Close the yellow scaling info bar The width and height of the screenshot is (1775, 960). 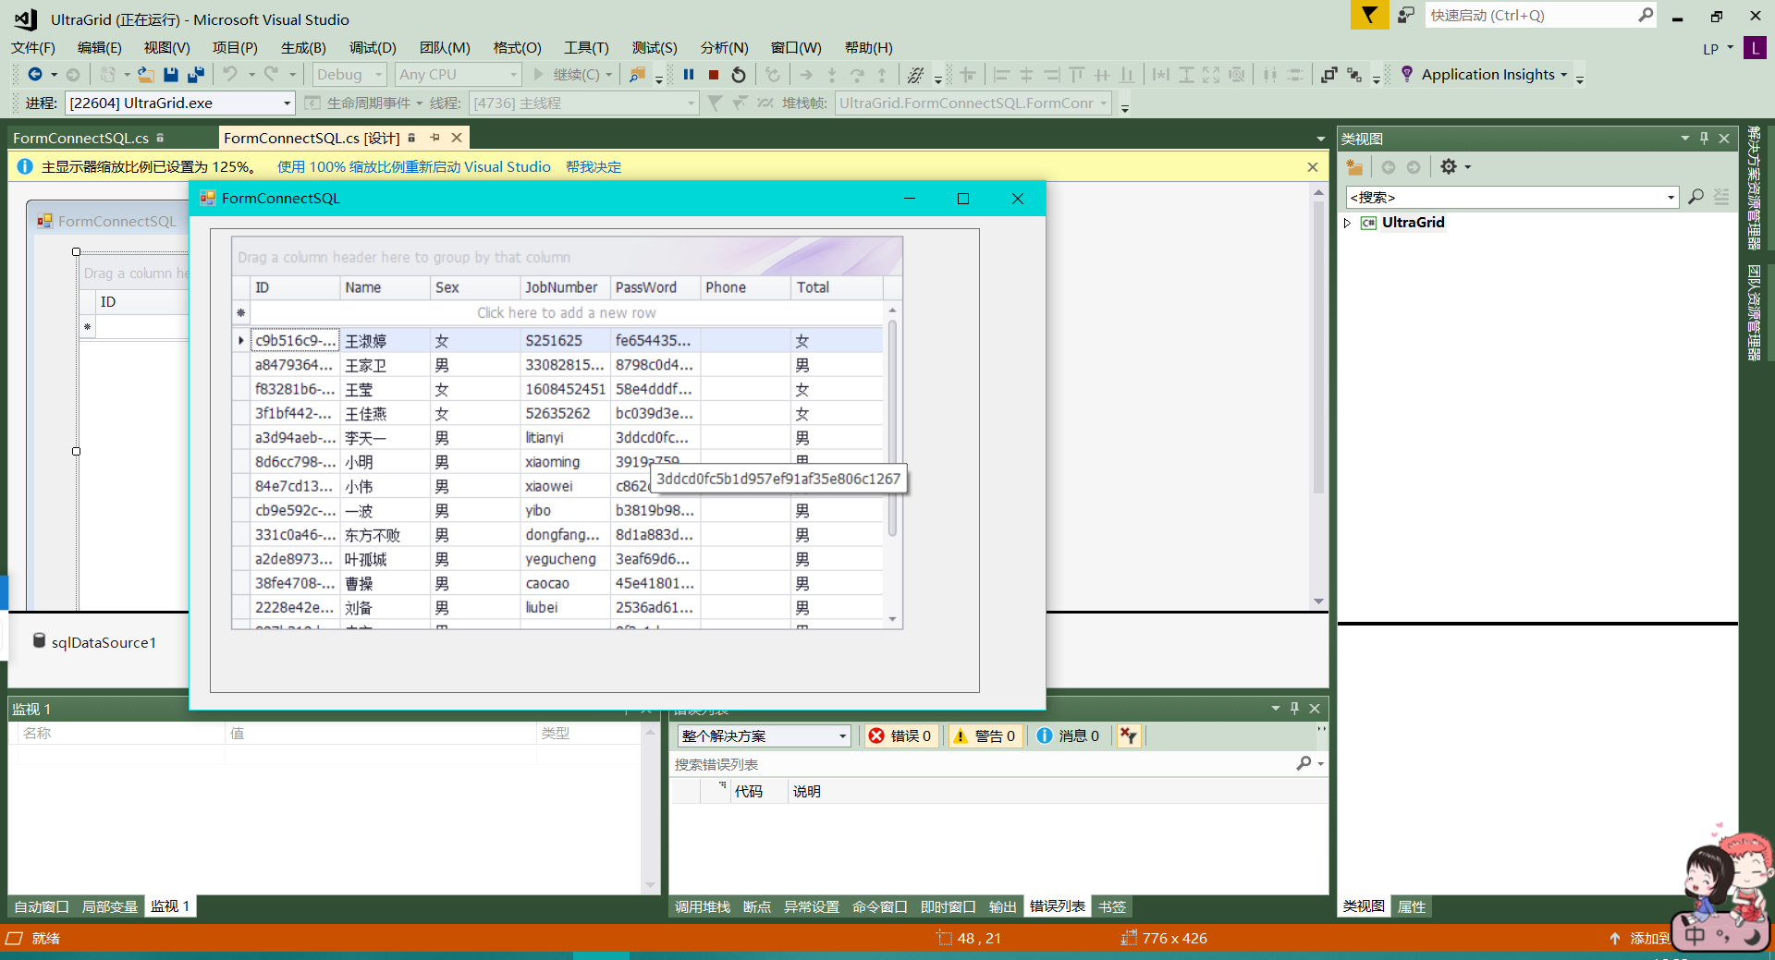point(1313,167)
